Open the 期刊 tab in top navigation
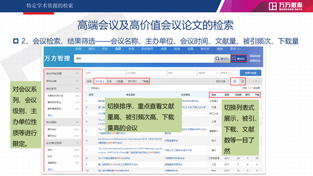This screenshot has width=313, height=176. tap(91, 49)
